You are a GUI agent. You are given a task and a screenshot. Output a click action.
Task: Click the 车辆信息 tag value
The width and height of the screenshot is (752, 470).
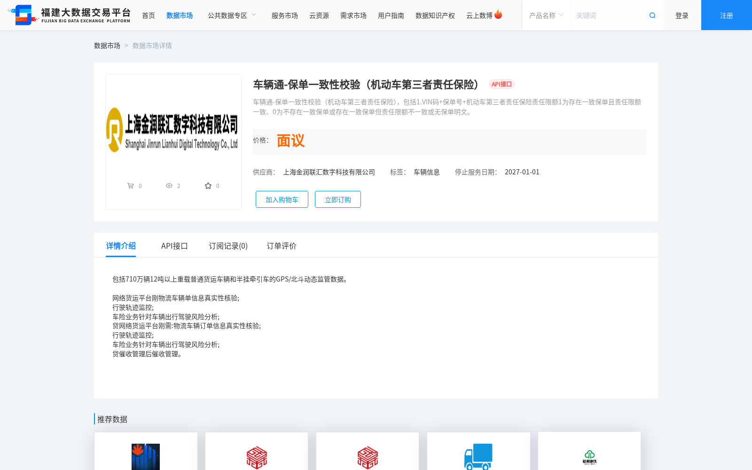pyautogui.click(x=427, y=172)
